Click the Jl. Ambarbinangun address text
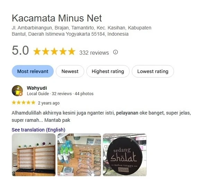 81,31
